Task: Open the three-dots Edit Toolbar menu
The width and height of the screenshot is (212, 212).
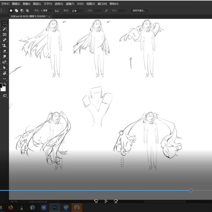Action: click(4, 79)
